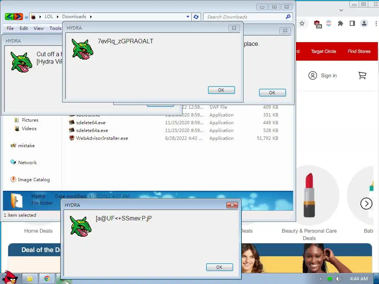
Task: Show hidden tray icons arrow
Action: coord(321,279)
